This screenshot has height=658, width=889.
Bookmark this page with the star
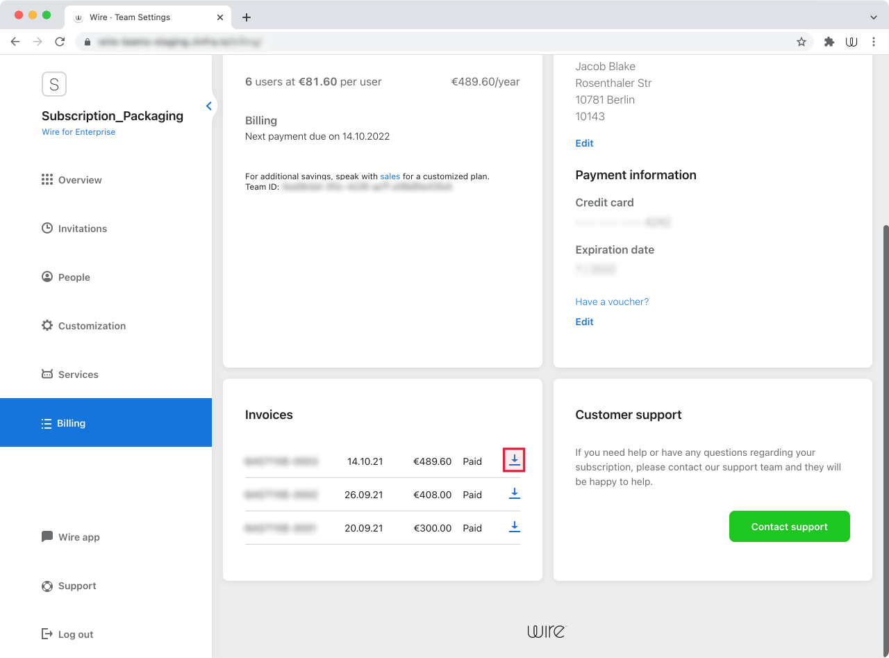click(x=801, y=42)
